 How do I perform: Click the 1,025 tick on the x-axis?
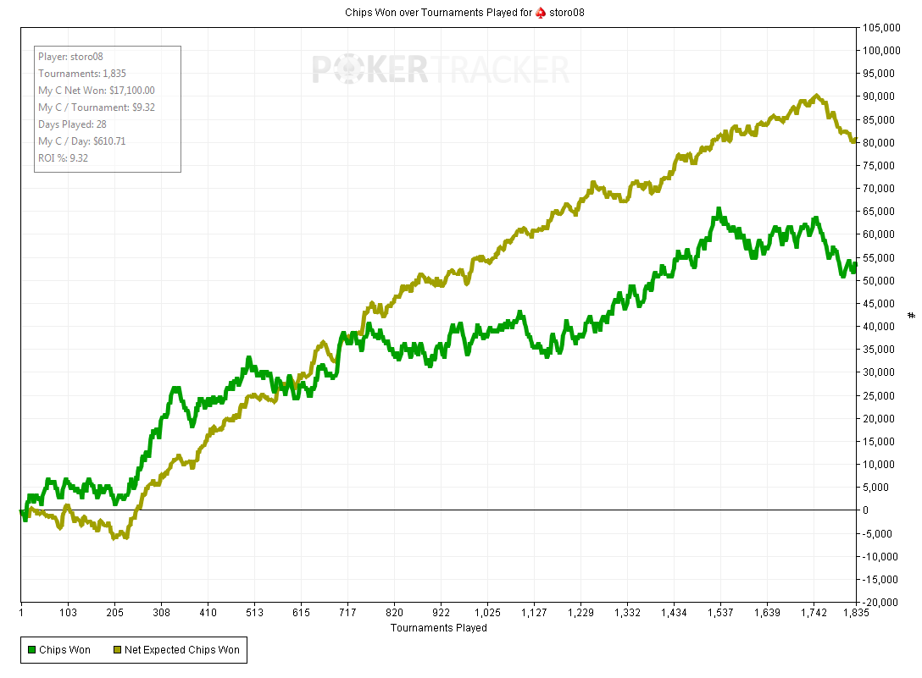tap(488, 613)
